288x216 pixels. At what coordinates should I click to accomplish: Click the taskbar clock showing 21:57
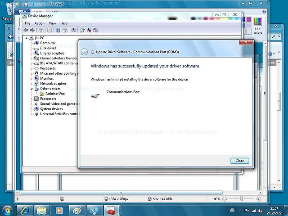click(274, 211)
